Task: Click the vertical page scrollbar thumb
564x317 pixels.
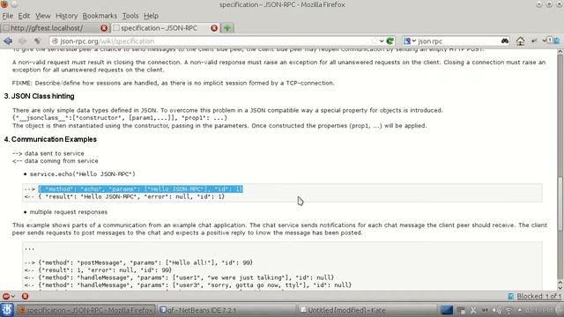Action: click(560, 203)
